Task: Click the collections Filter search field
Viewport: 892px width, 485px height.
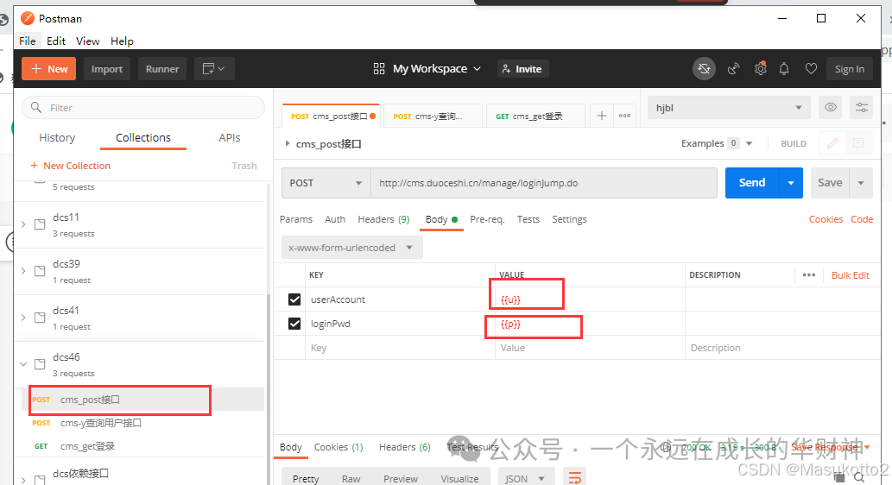Action: click(143, 108)
